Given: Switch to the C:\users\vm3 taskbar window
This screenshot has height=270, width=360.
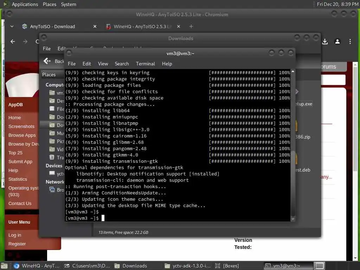Looking at the screenshot, I should tap(87, 266).
